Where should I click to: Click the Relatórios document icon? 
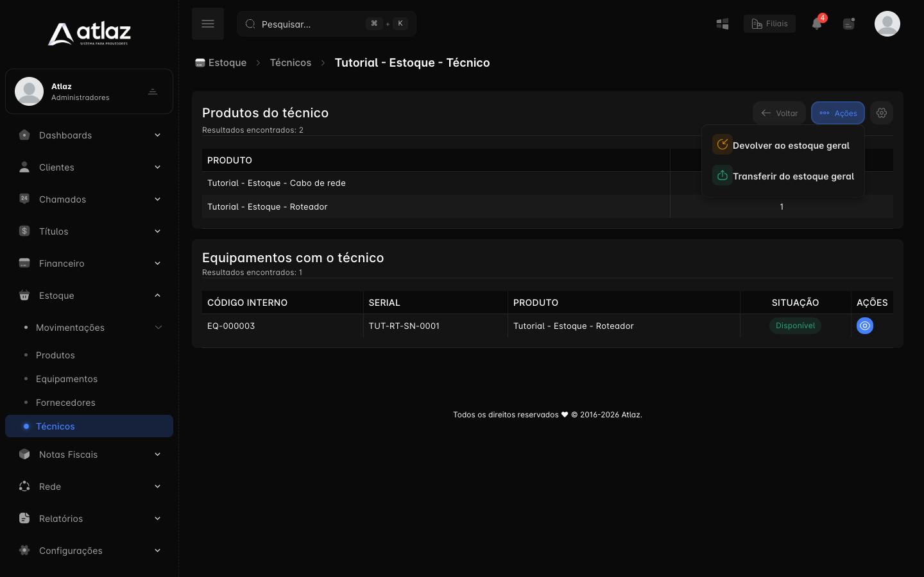coord(24,518)
